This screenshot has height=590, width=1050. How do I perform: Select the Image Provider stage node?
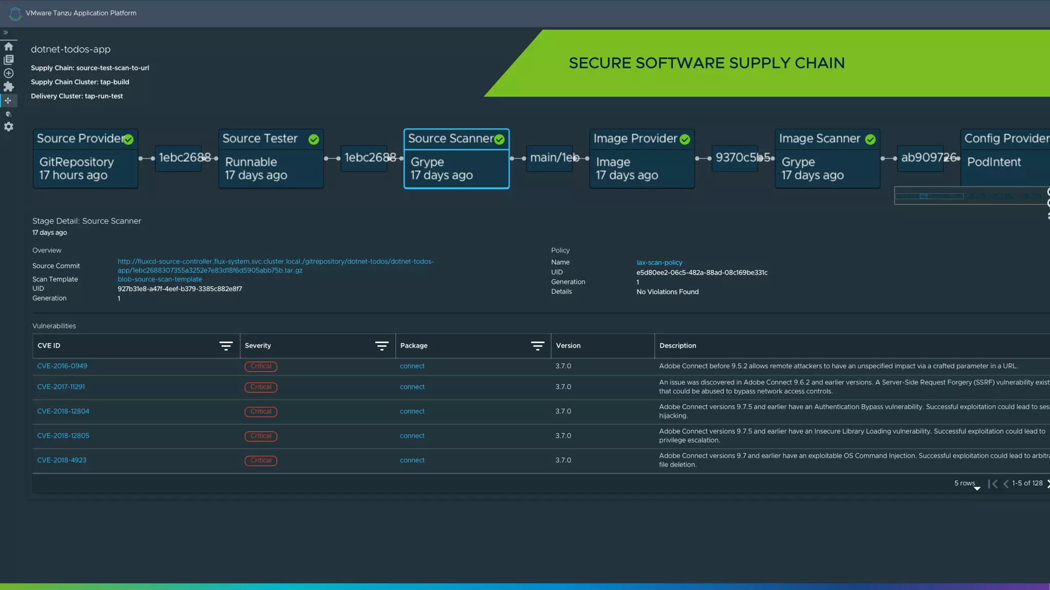[642, 159]
